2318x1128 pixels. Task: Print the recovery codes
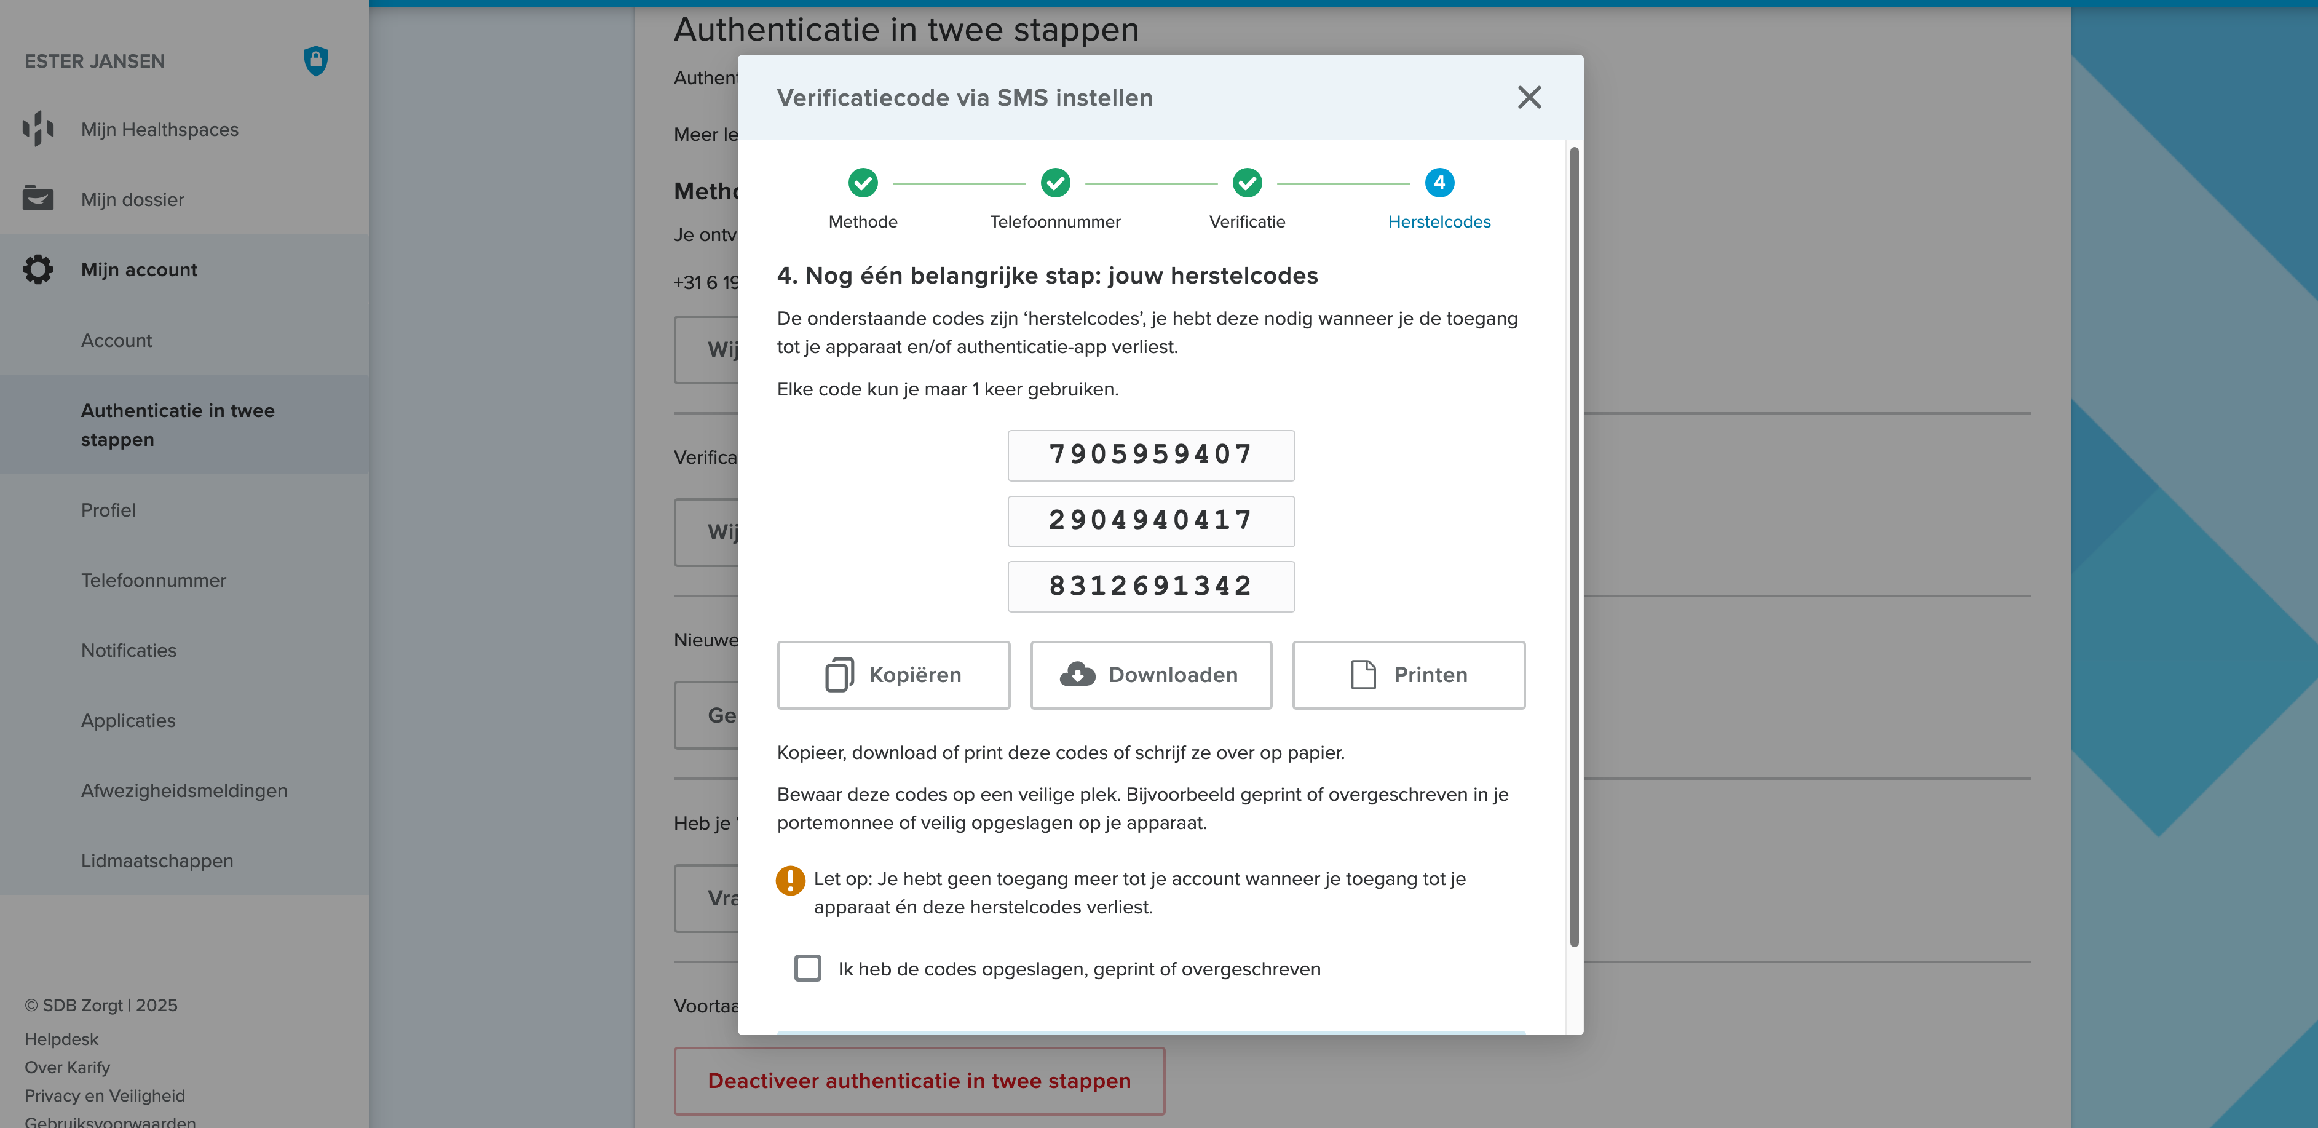[1408, 675]
